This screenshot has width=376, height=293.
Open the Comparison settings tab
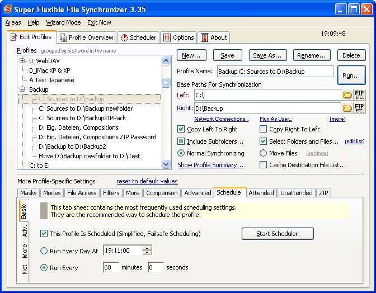[162, 193]
